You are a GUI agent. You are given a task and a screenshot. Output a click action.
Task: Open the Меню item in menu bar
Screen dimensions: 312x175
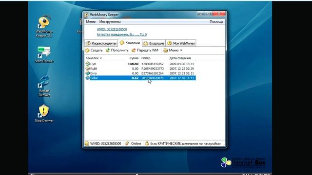point(91,21)
